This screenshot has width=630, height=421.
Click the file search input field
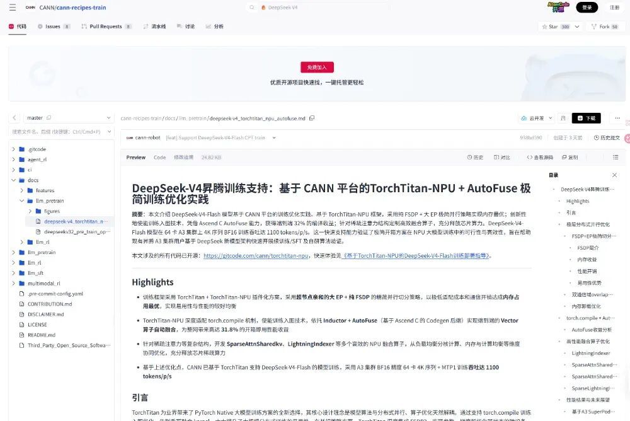[56, 132]
